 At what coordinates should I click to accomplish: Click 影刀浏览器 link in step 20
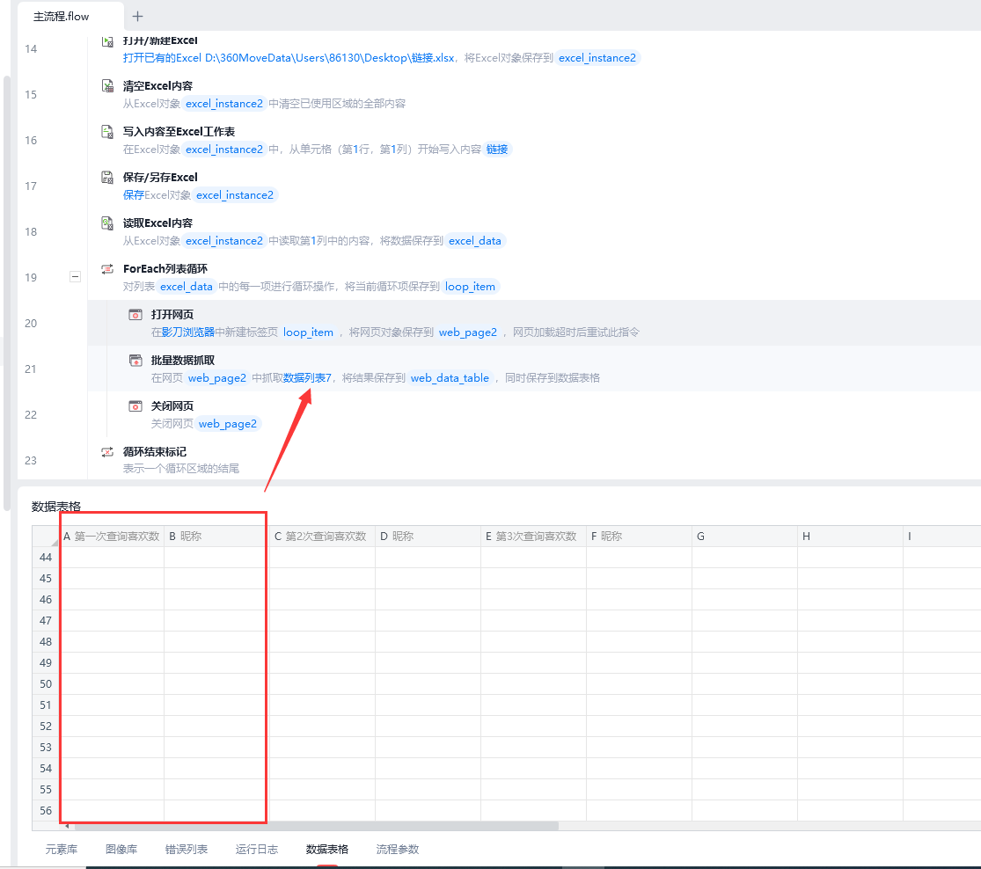(188, 332)
